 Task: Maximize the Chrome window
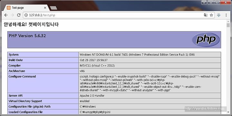pos(217,2)
